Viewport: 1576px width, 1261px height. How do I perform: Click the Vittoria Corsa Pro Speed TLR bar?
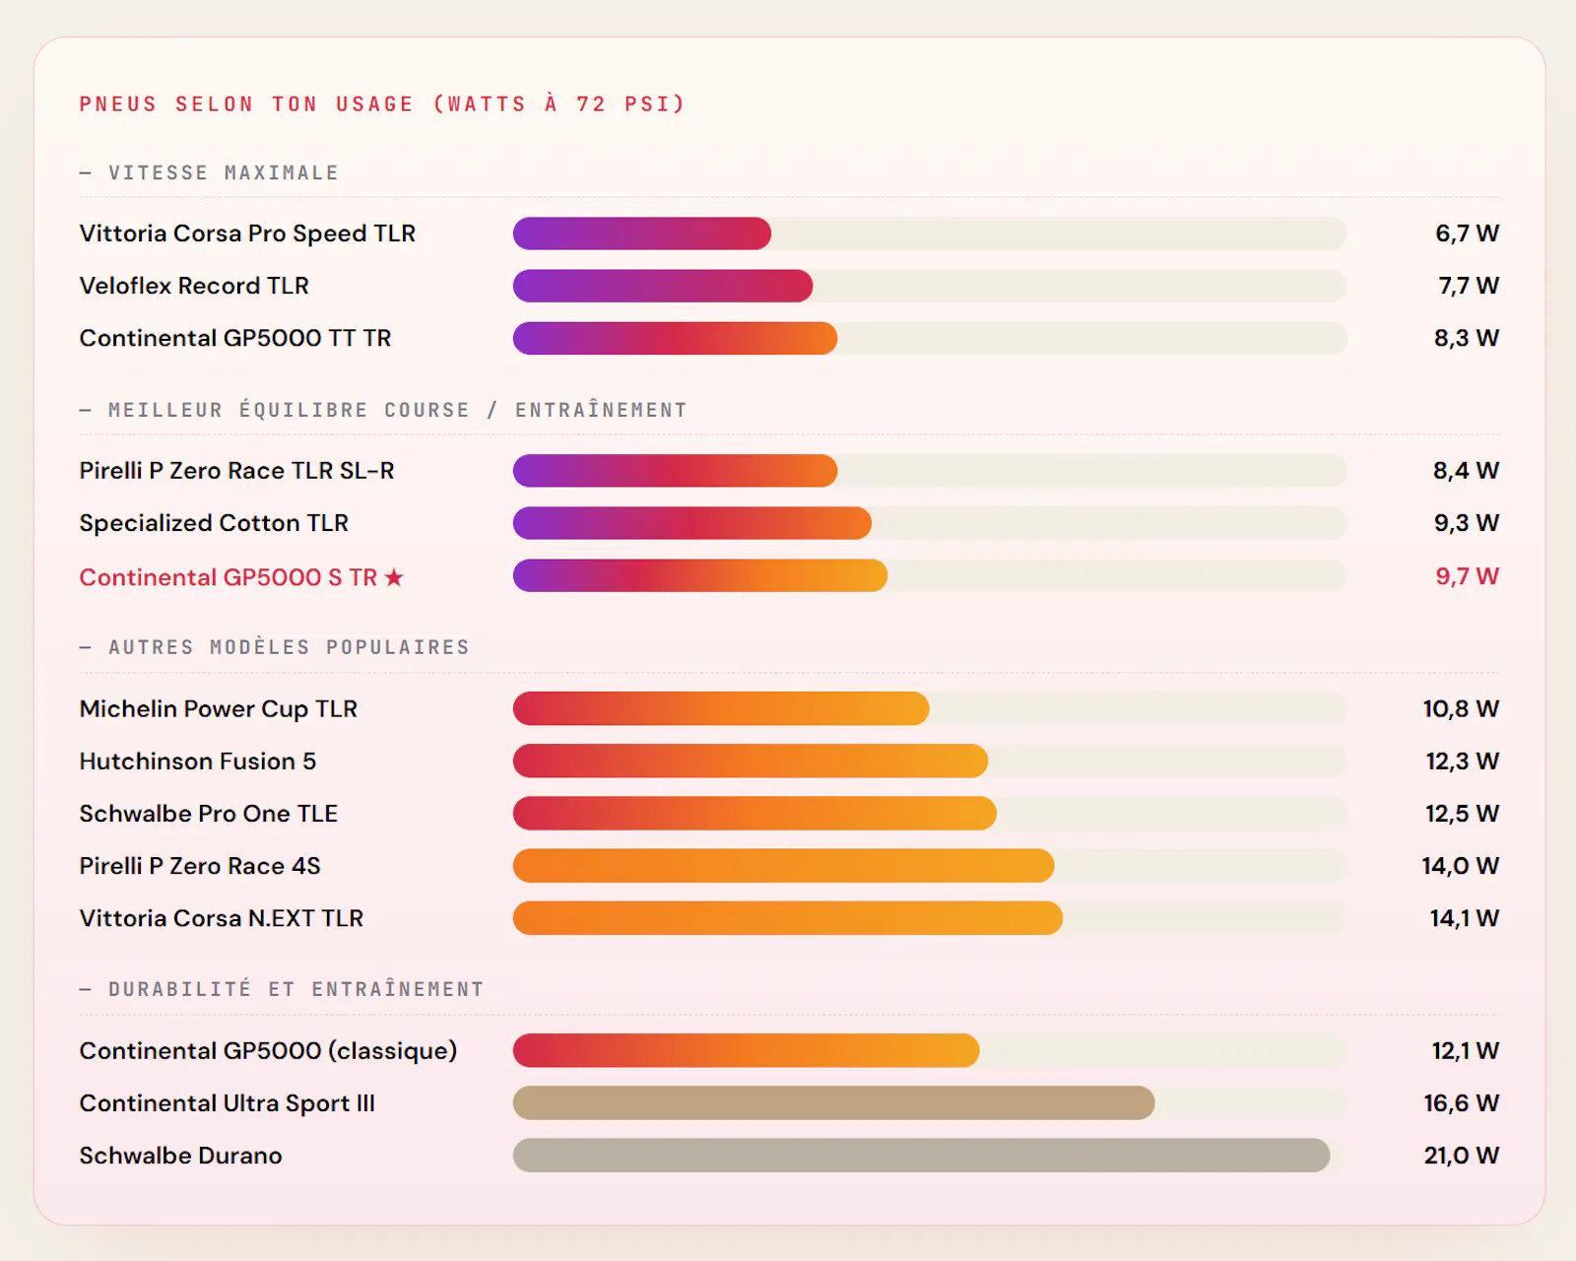642,233
